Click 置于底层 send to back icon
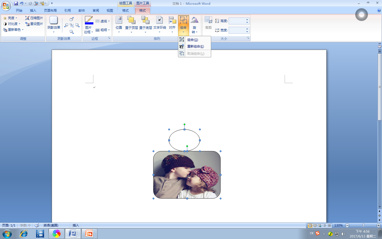This screenshot has width=382, height=239. 145,20
